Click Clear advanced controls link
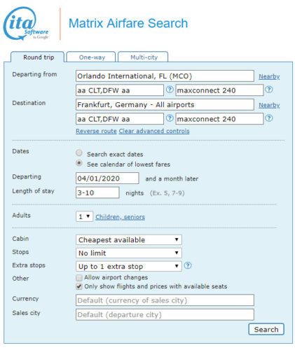The width and height of the screenshot is (295, 350). point(154,131)
